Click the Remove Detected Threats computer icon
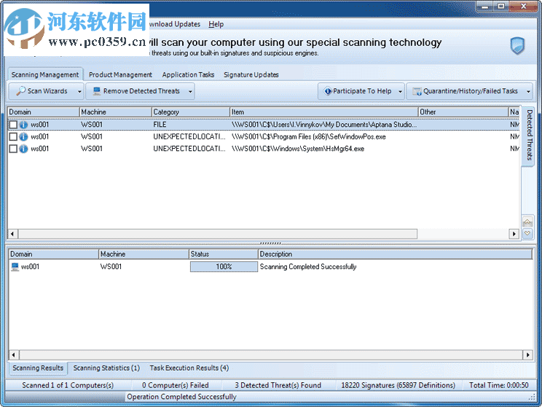This screenshot has height=407, width=542. click(97, 91)
